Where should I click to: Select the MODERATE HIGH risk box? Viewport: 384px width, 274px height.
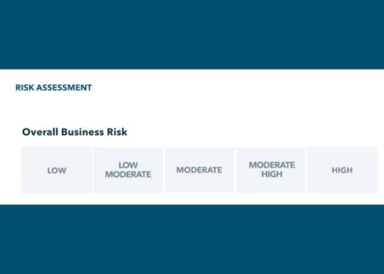pos(271,170)
